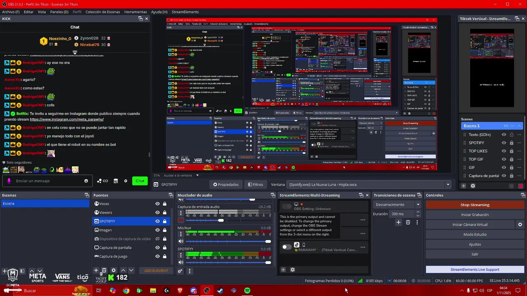Show Dispositivo de captura de video source
The width and height of the screenshot is (527, 296).
(x=157, y=239)
